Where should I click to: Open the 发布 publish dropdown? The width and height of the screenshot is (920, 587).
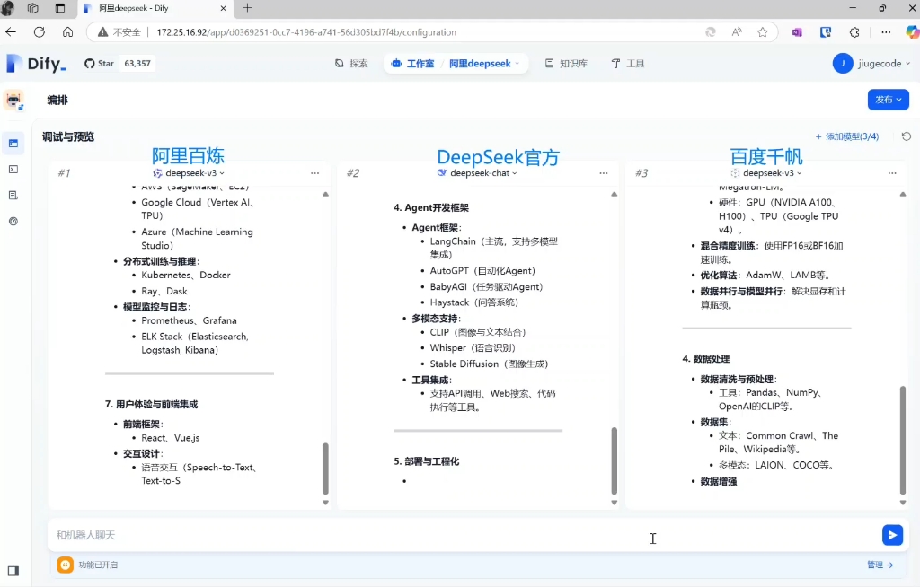[888, 100]
